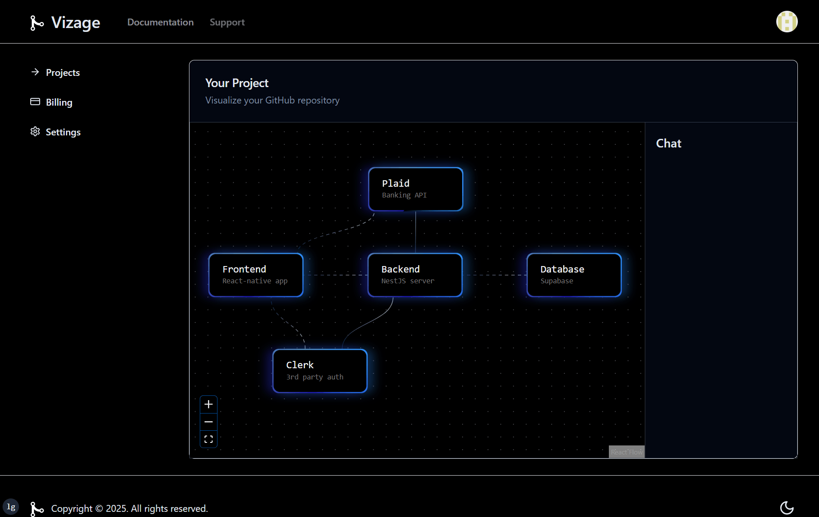The image size is (819, 517).
Task: Select the Plaid Banking API node
Action: 416,189
